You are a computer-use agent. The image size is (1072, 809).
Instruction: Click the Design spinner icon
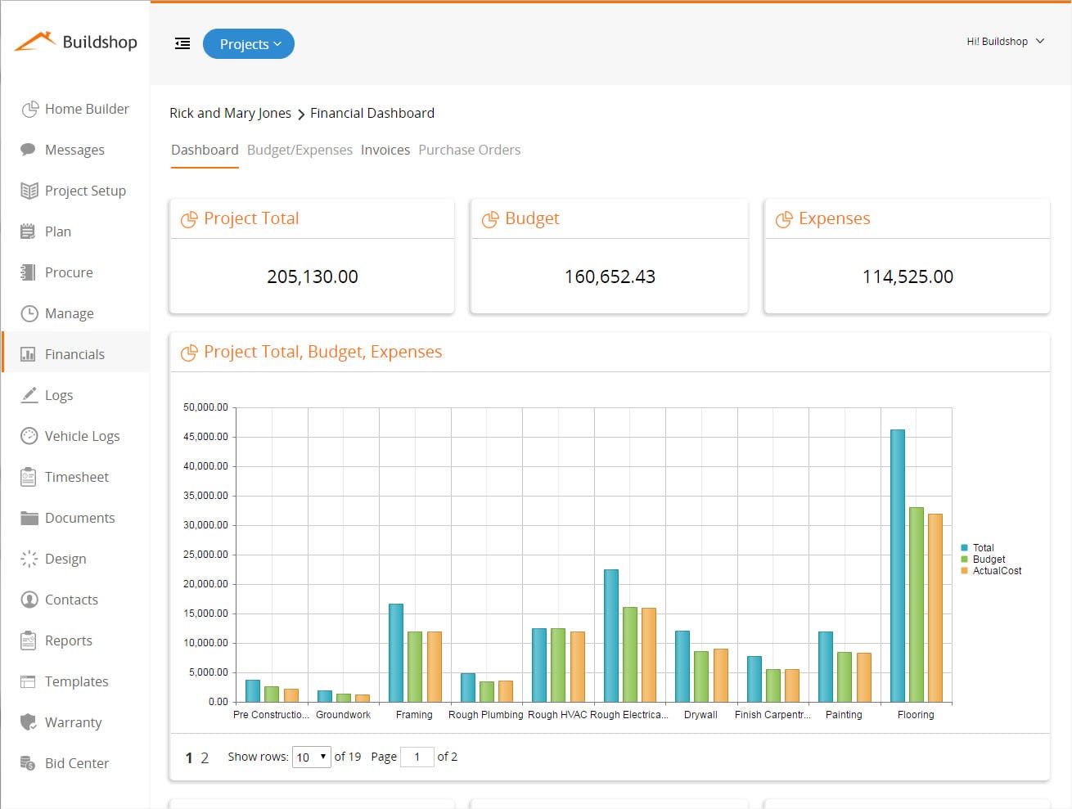[29, 559]
